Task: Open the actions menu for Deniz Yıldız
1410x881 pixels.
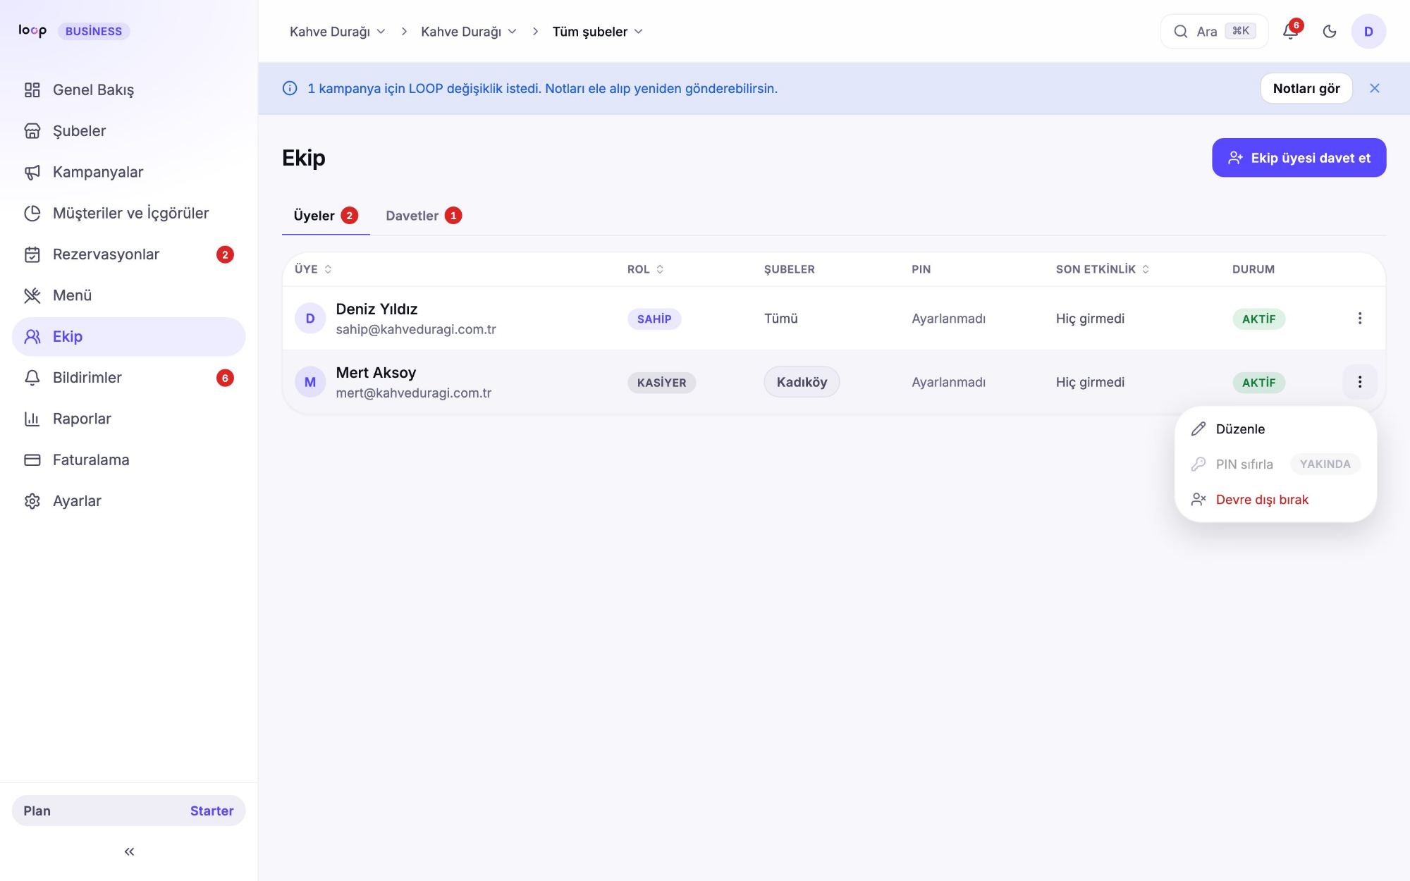Action: [1360, 319]
